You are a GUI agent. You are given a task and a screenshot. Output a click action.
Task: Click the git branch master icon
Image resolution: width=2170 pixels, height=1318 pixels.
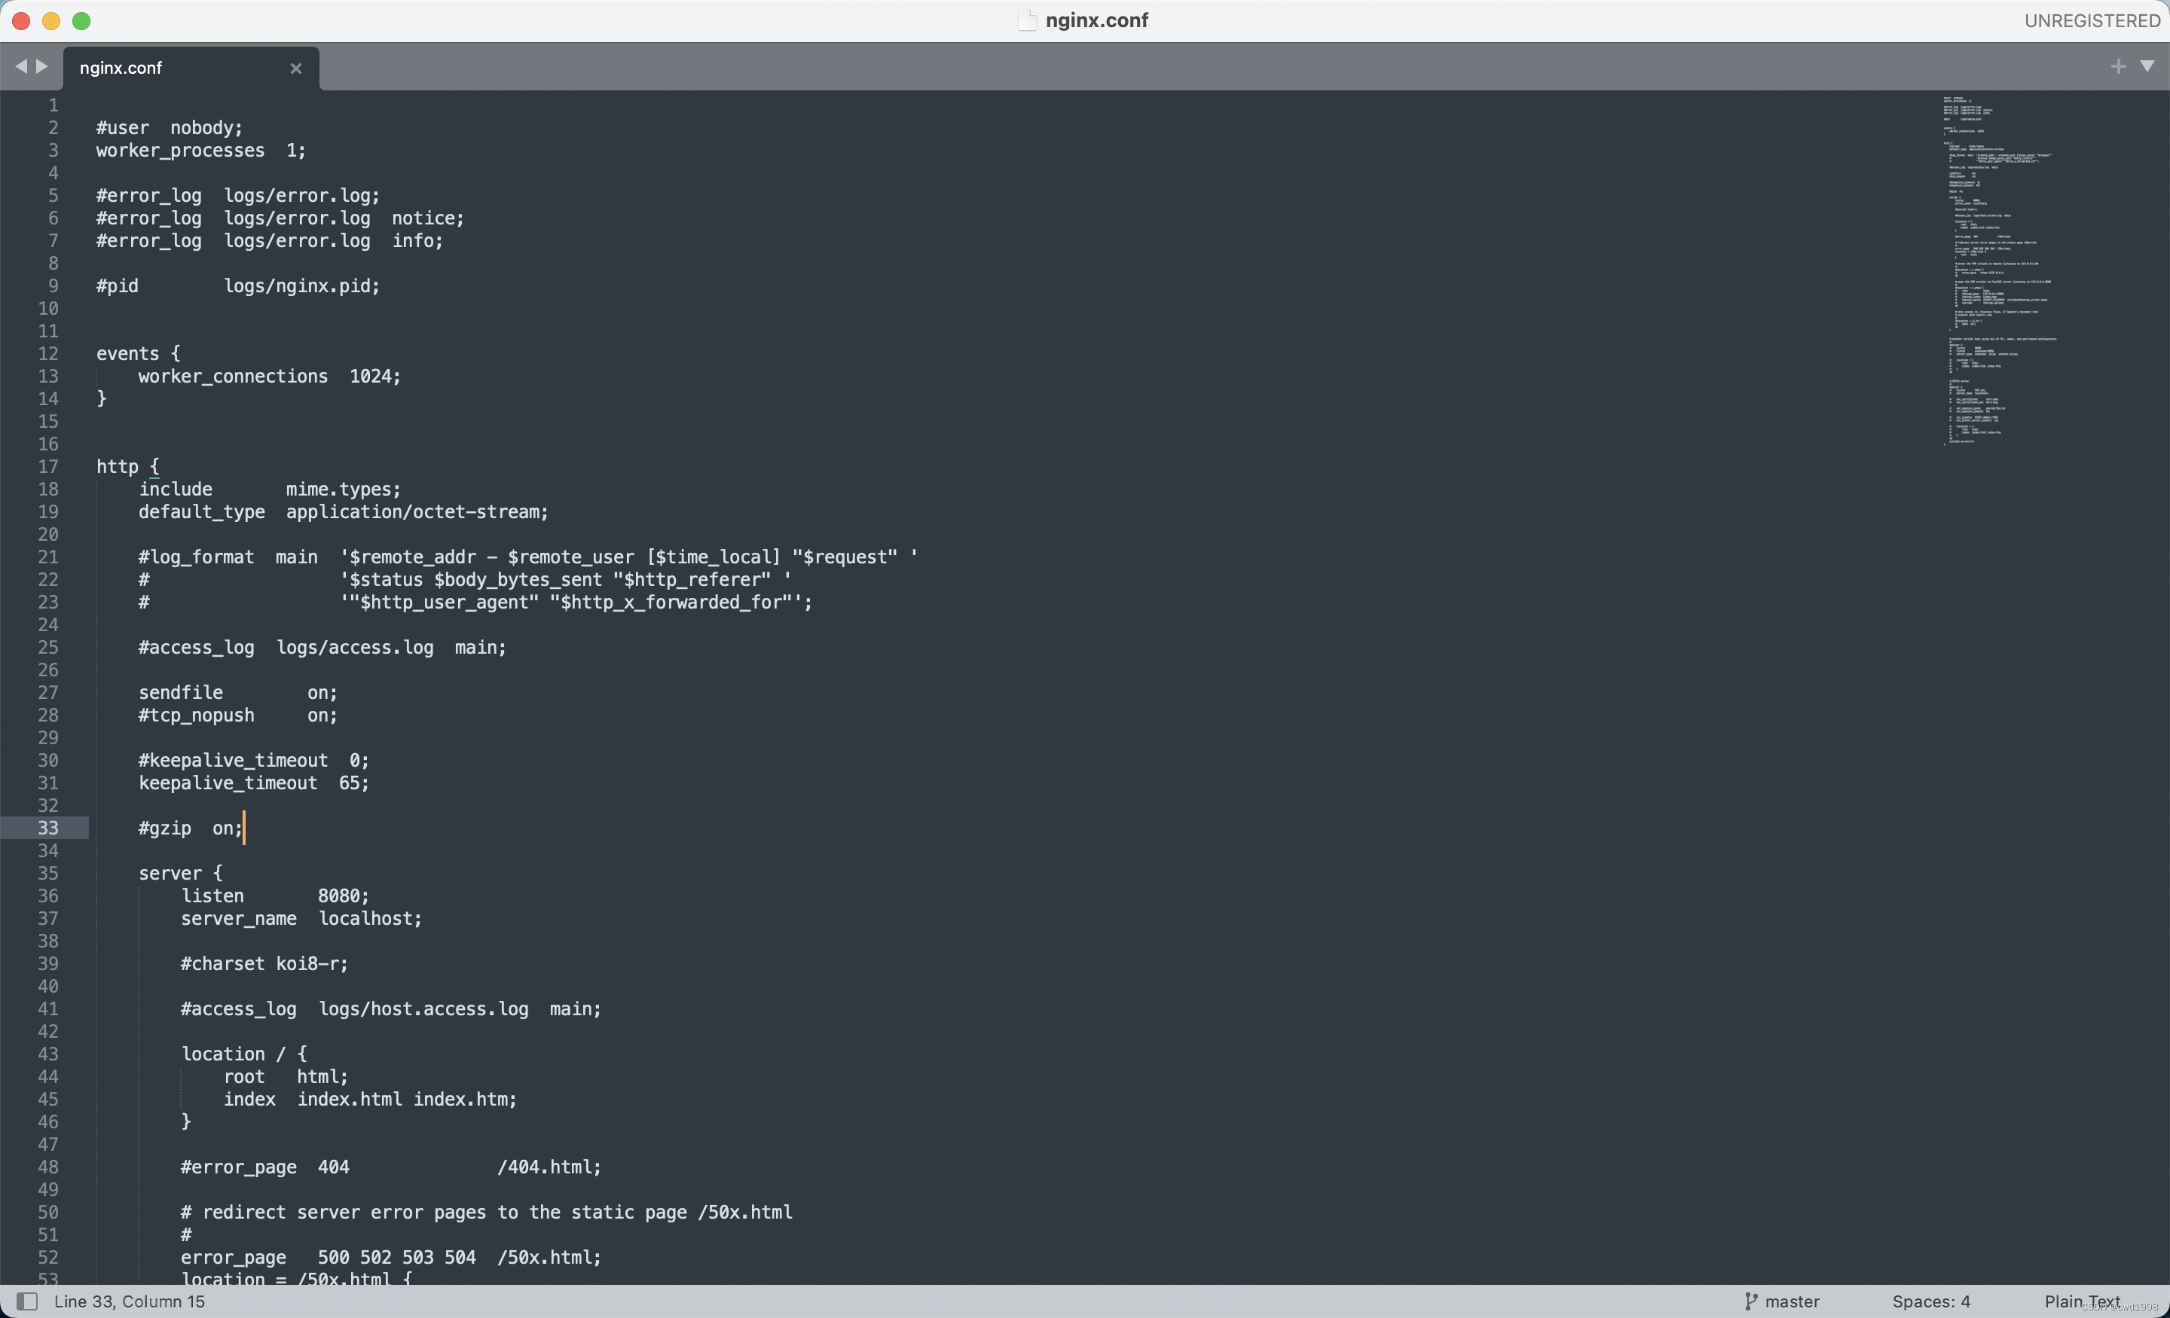click(x=1752, y=1301)
